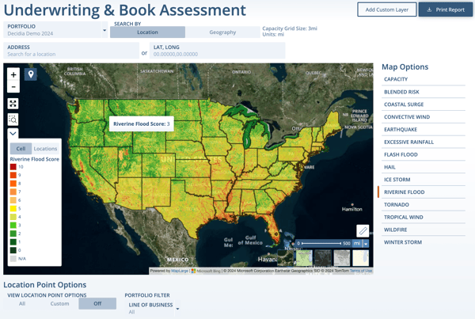Select the Coastal Surge map option
Viewport: 475px width, 319px height.
click(424, 104)
